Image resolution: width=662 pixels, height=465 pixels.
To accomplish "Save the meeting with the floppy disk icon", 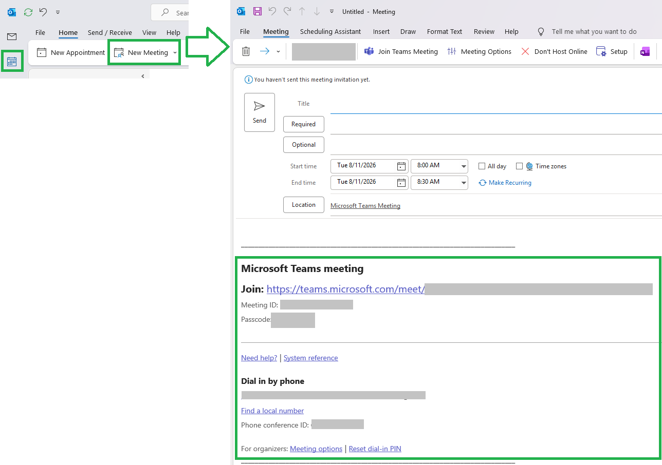I will click(258, 11).
